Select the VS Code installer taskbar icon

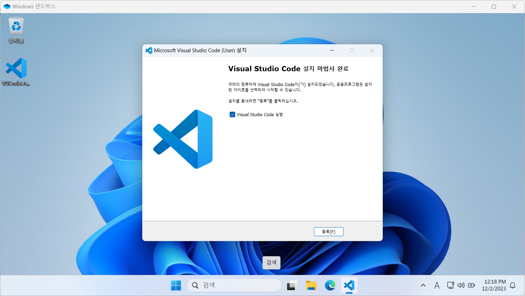(x=349, y=285)
